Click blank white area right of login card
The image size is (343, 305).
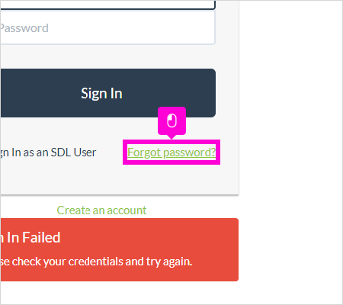291,101
